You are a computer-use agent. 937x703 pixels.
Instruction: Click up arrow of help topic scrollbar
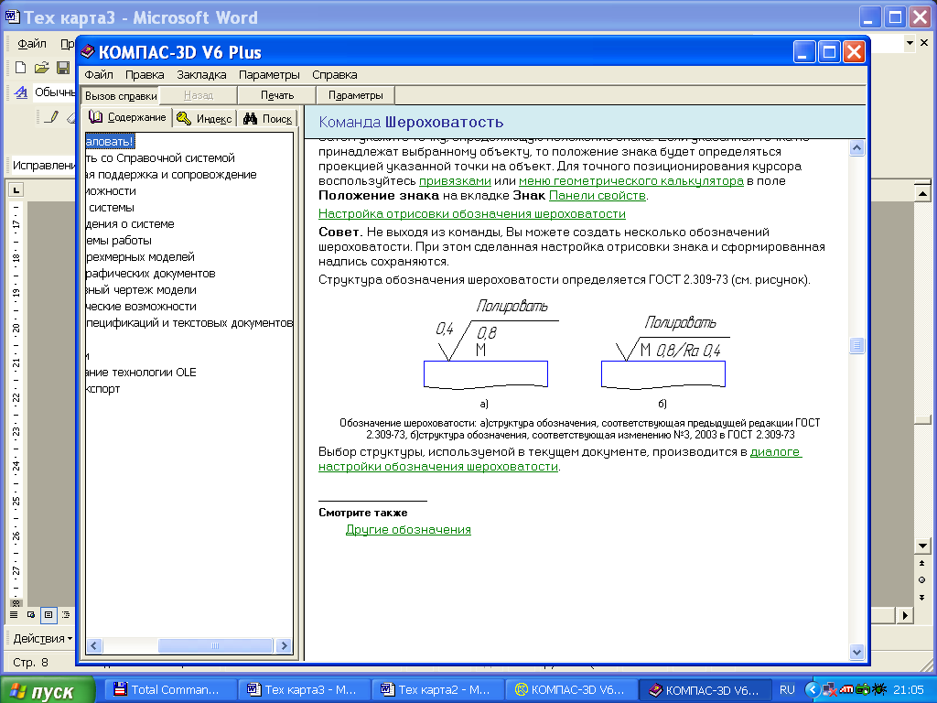pos(856,147)
